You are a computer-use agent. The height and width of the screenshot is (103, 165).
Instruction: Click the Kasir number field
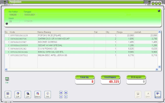pyautogui.click(x=14, y=21)
